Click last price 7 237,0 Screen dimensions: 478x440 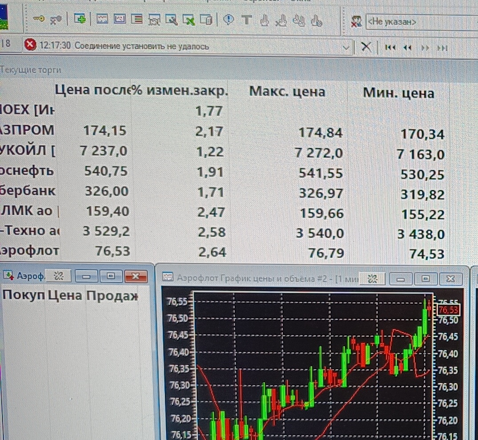[103, 151]
